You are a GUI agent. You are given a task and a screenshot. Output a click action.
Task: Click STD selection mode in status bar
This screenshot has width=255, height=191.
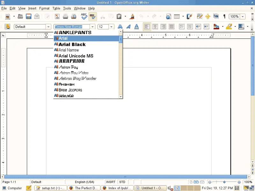[x=122, y=182]
